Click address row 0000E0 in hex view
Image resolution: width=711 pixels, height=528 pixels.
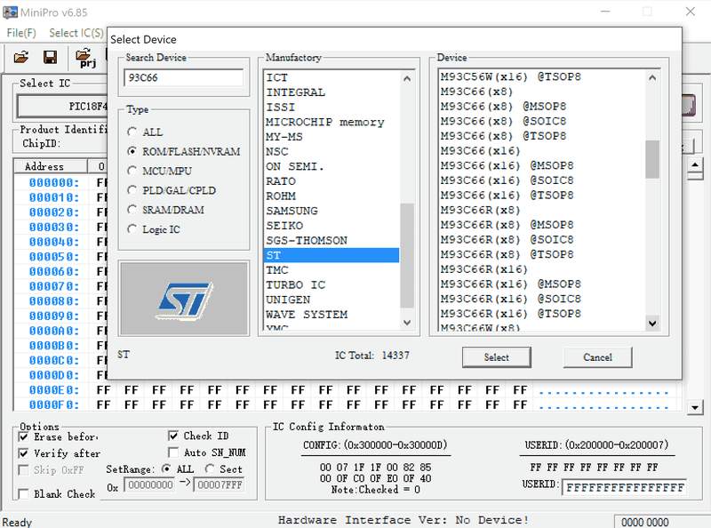(54, 390)
